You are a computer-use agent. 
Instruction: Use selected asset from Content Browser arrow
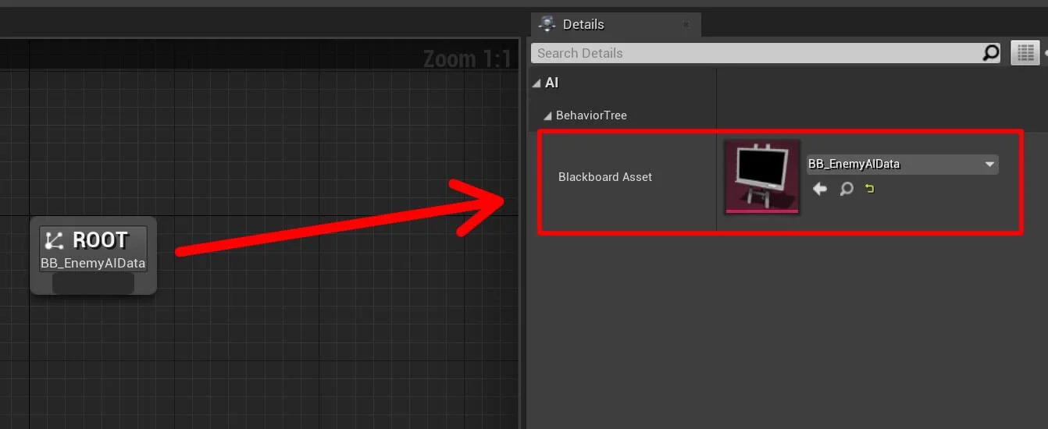820,189
